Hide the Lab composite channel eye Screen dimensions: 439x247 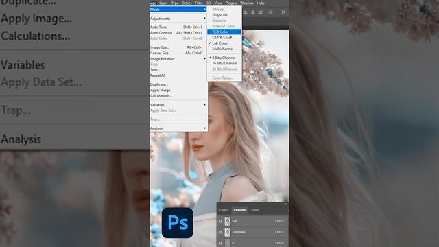pyautogui.click(x=220, y=221)
